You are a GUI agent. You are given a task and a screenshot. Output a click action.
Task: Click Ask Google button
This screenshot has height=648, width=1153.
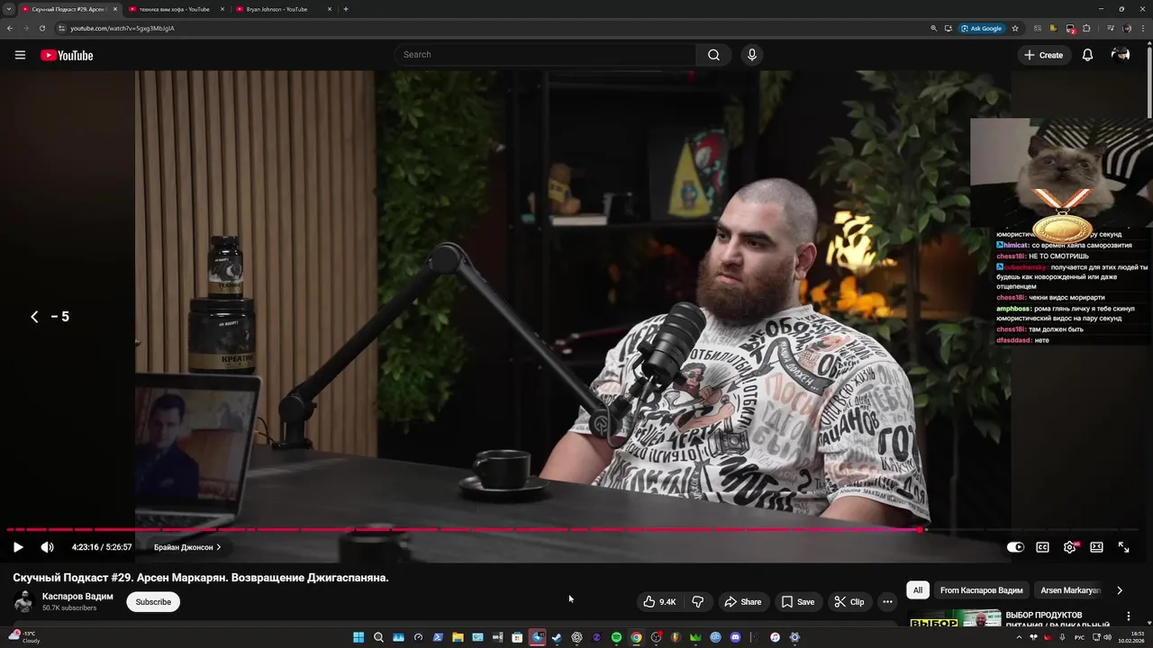pos(982,28)
